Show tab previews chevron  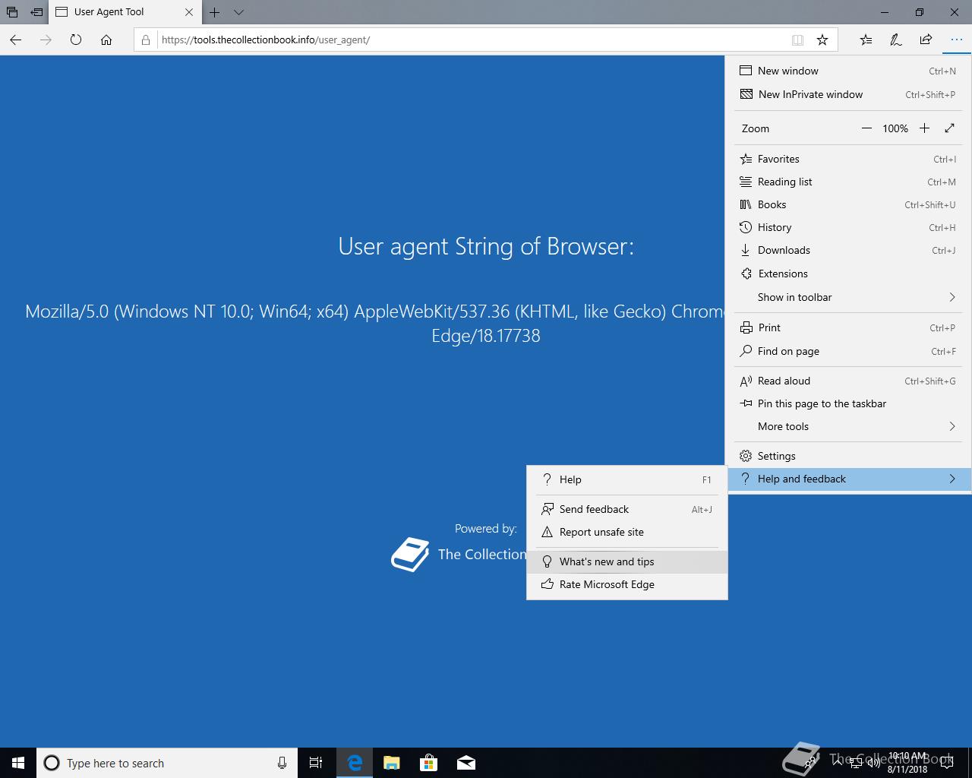point(238,12)
